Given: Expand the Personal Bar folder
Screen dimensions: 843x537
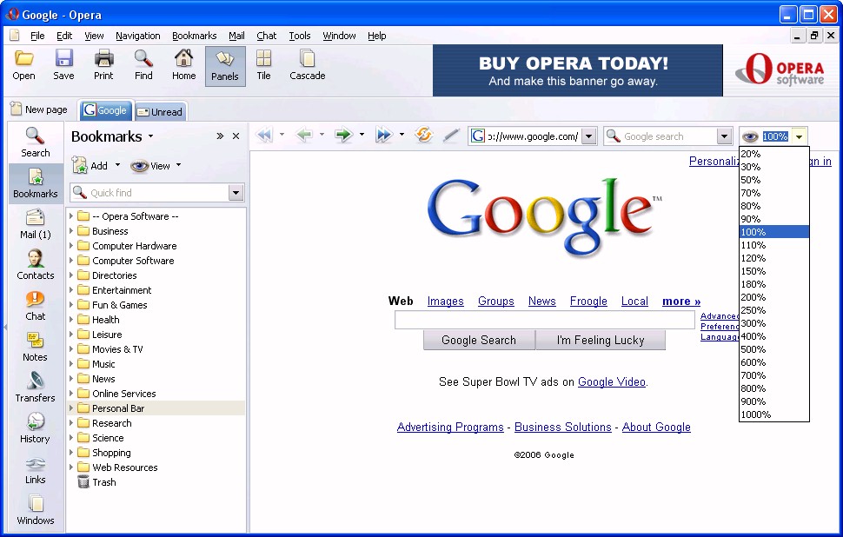Looking at the screenshot, I should pyautogui.click(x=71, y=408).
